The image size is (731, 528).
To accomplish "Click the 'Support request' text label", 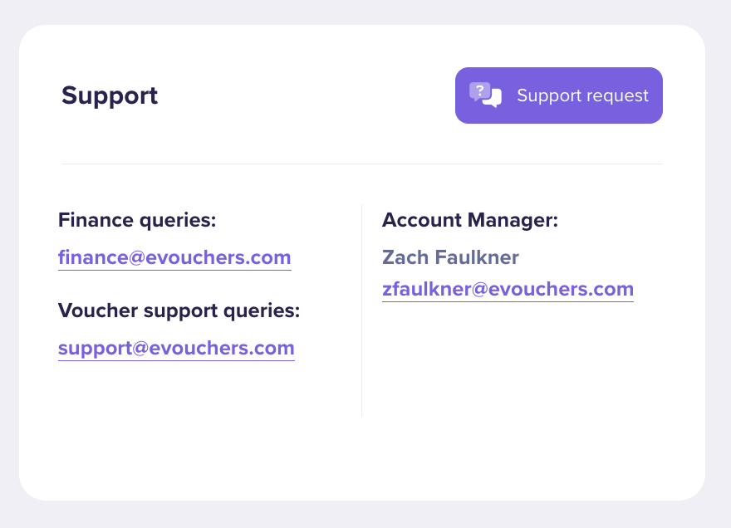I will 582,95.
